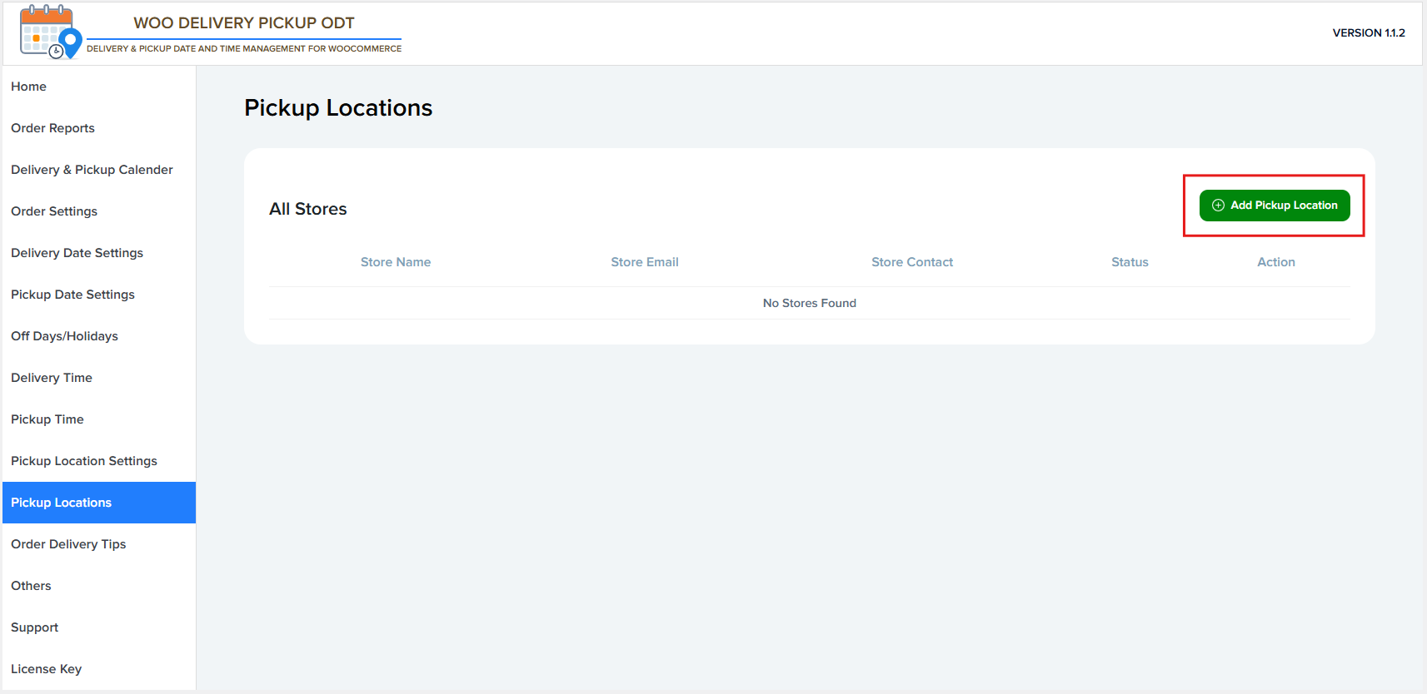The image size is (1427, 694).
Task: Open Order Delivery Tips page
Action: click(x=69, y=544)
